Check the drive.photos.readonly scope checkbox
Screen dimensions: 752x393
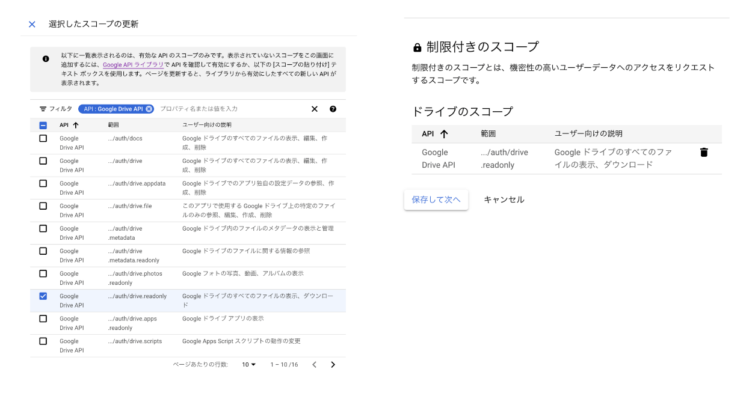[x=43, y=273]
